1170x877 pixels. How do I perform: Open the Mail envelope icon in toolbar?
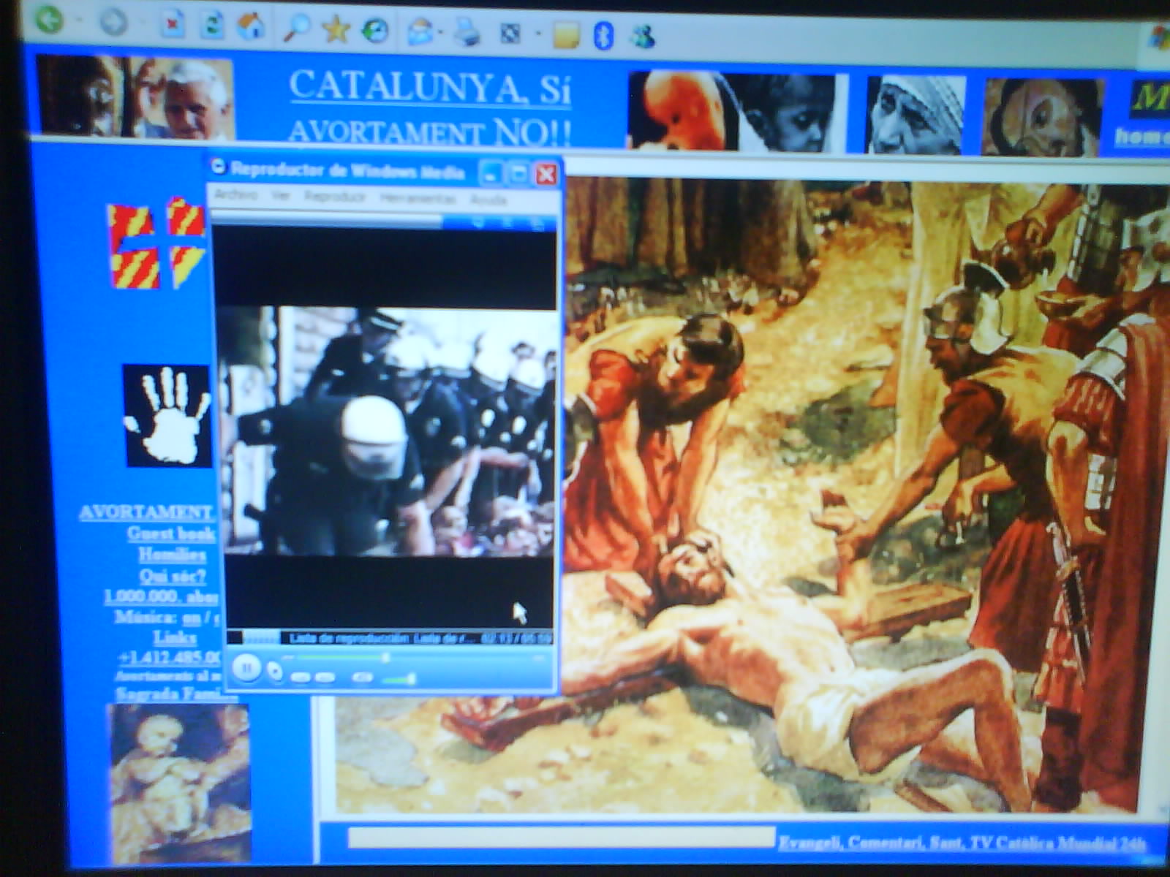(420, 32)
